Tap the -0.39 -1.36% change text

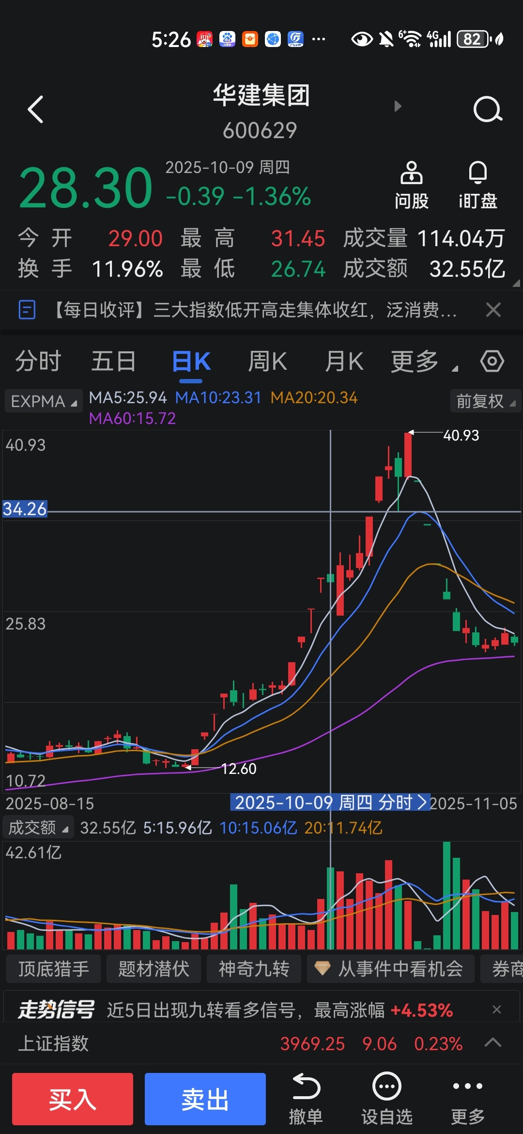coord(238,196)
